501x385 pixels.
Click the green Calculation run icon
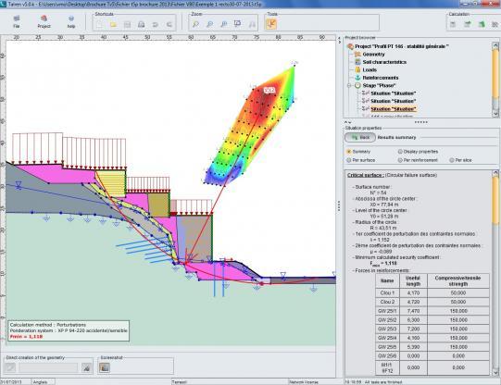pos(482,24)
